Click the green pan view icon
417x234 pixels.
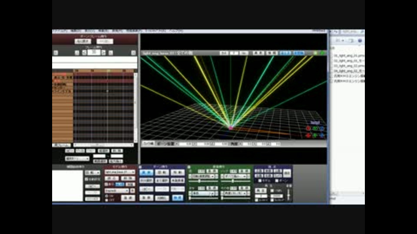[x=322, y=53]
